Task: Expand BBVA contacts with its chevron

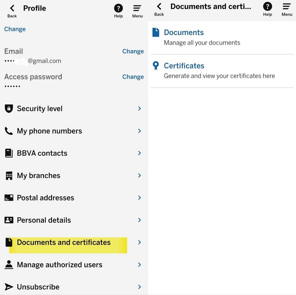Action: [140, 153]
